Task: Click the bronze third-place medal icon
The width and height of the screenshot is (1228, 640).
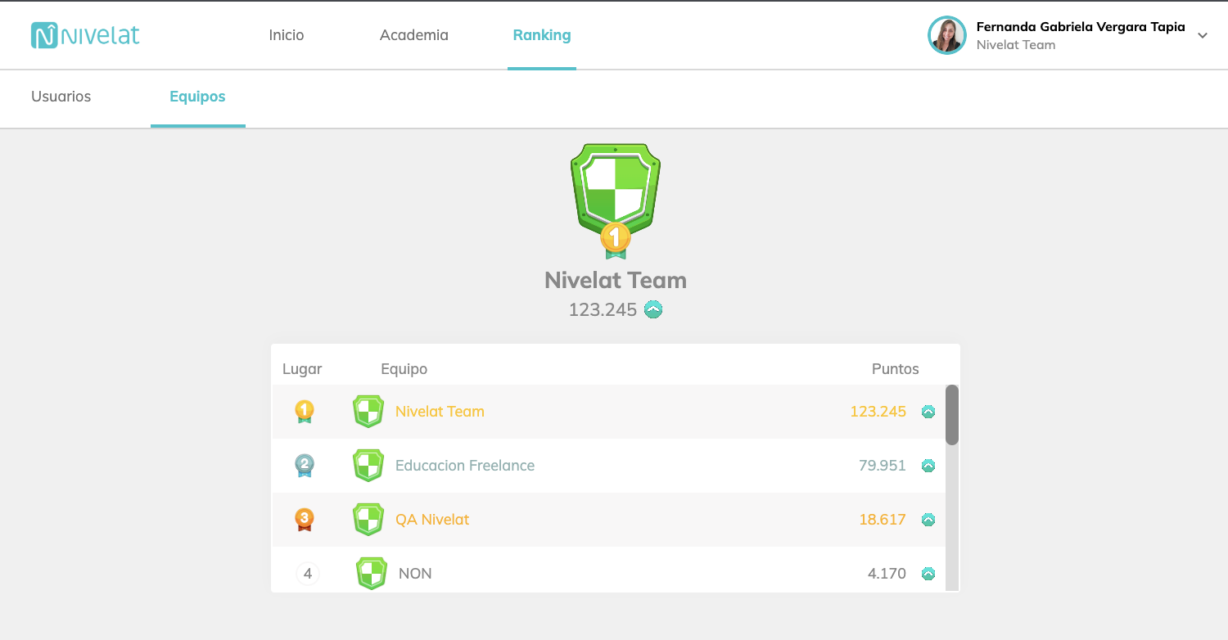Action: 305,520
